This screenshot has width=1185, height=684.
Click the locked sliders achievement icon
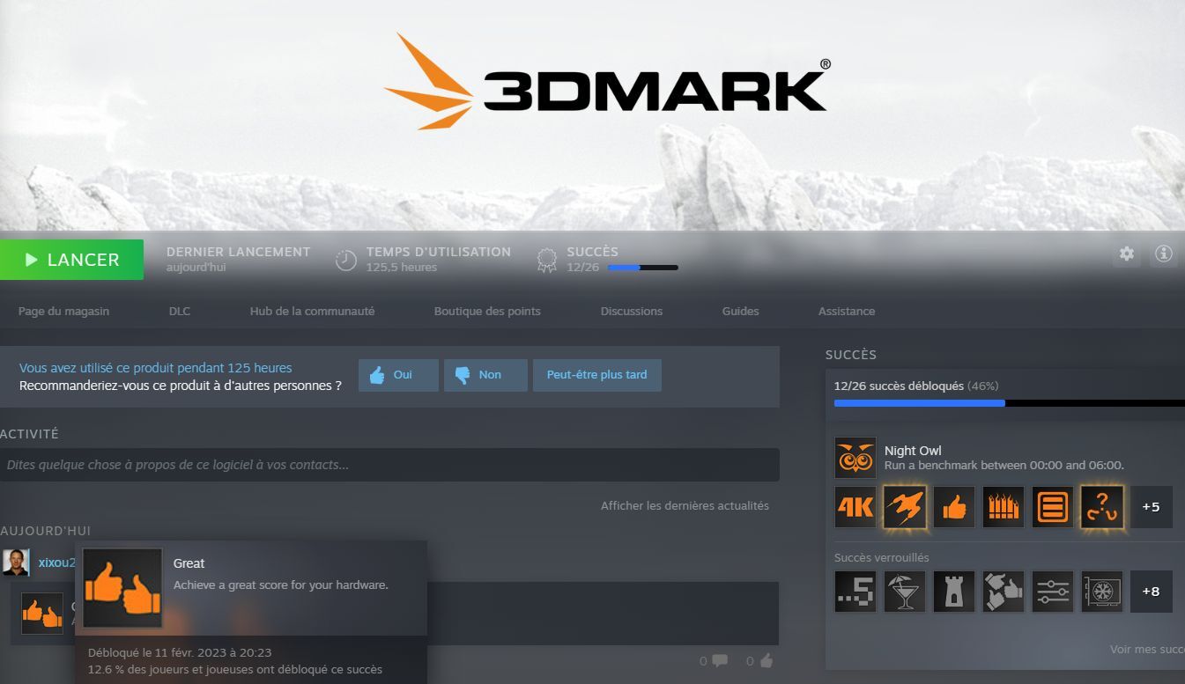tap(1053, 592)
